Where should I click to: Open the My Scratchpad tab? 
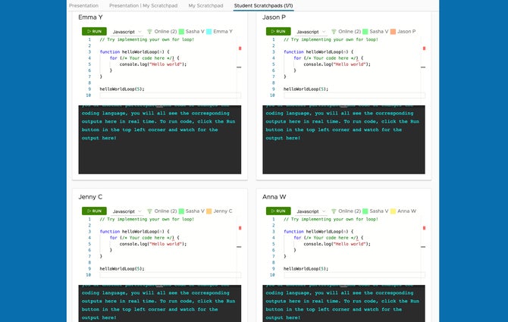205,5
